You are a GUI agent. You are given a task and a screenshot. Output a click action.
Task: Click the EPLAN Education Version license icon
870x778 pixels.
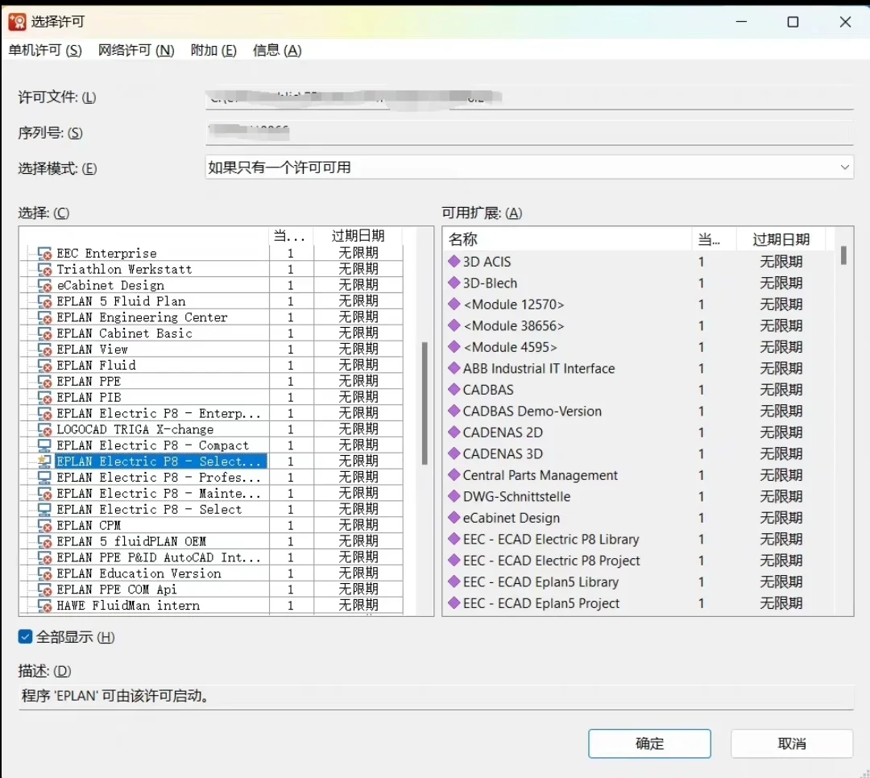[x=44, y=573]
